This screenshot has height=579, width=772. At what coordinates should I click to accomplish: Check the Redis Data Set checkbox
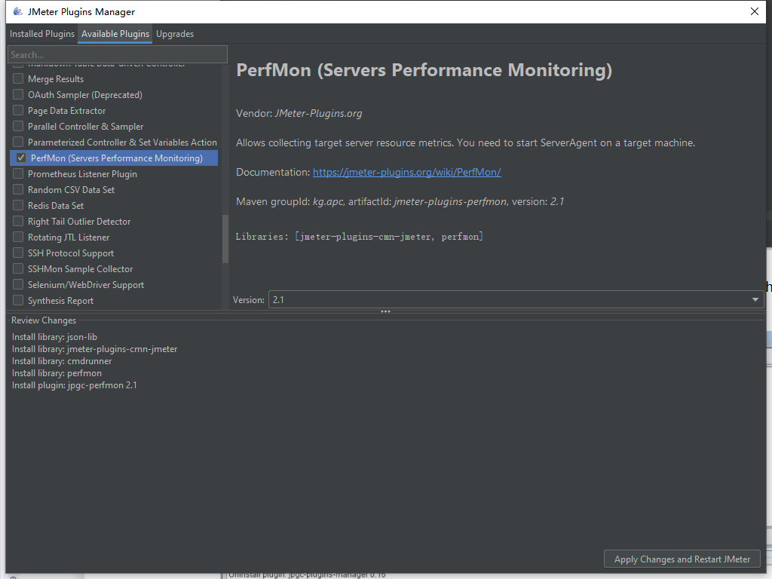pyautogui.click(x=18, y=205)
